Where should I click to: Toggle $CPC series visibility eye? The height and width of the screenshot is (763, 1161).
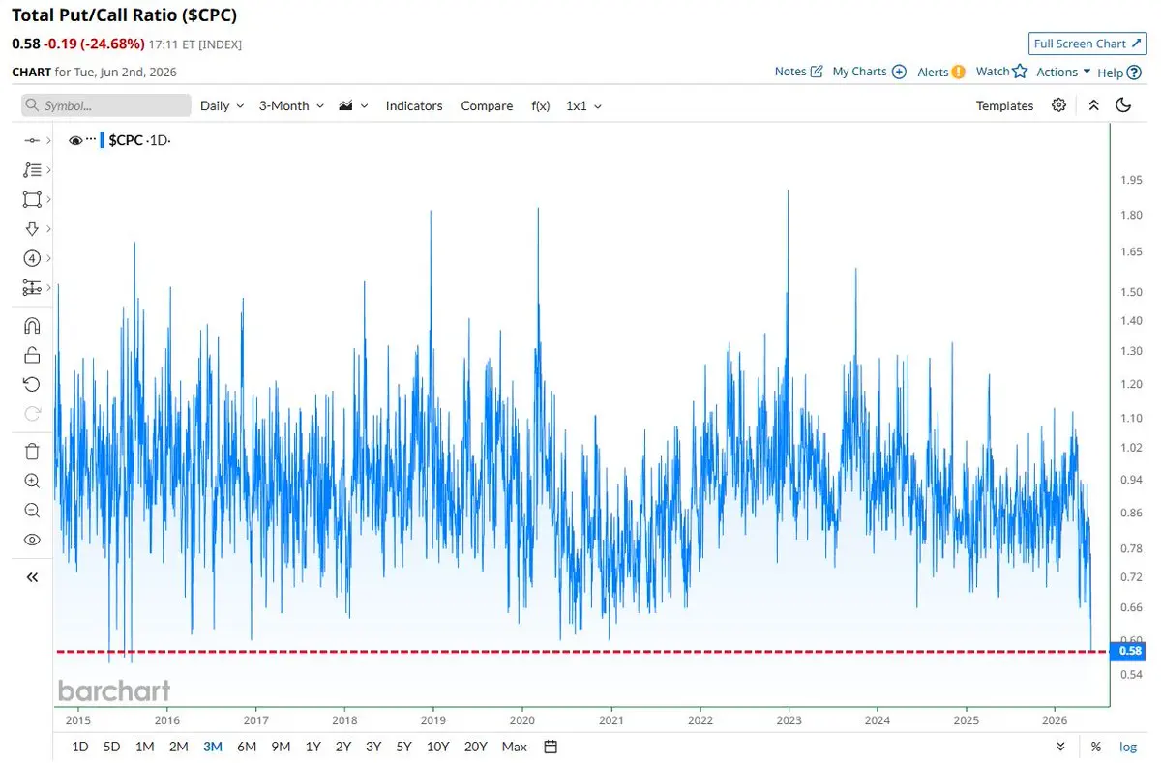(76, 140)
